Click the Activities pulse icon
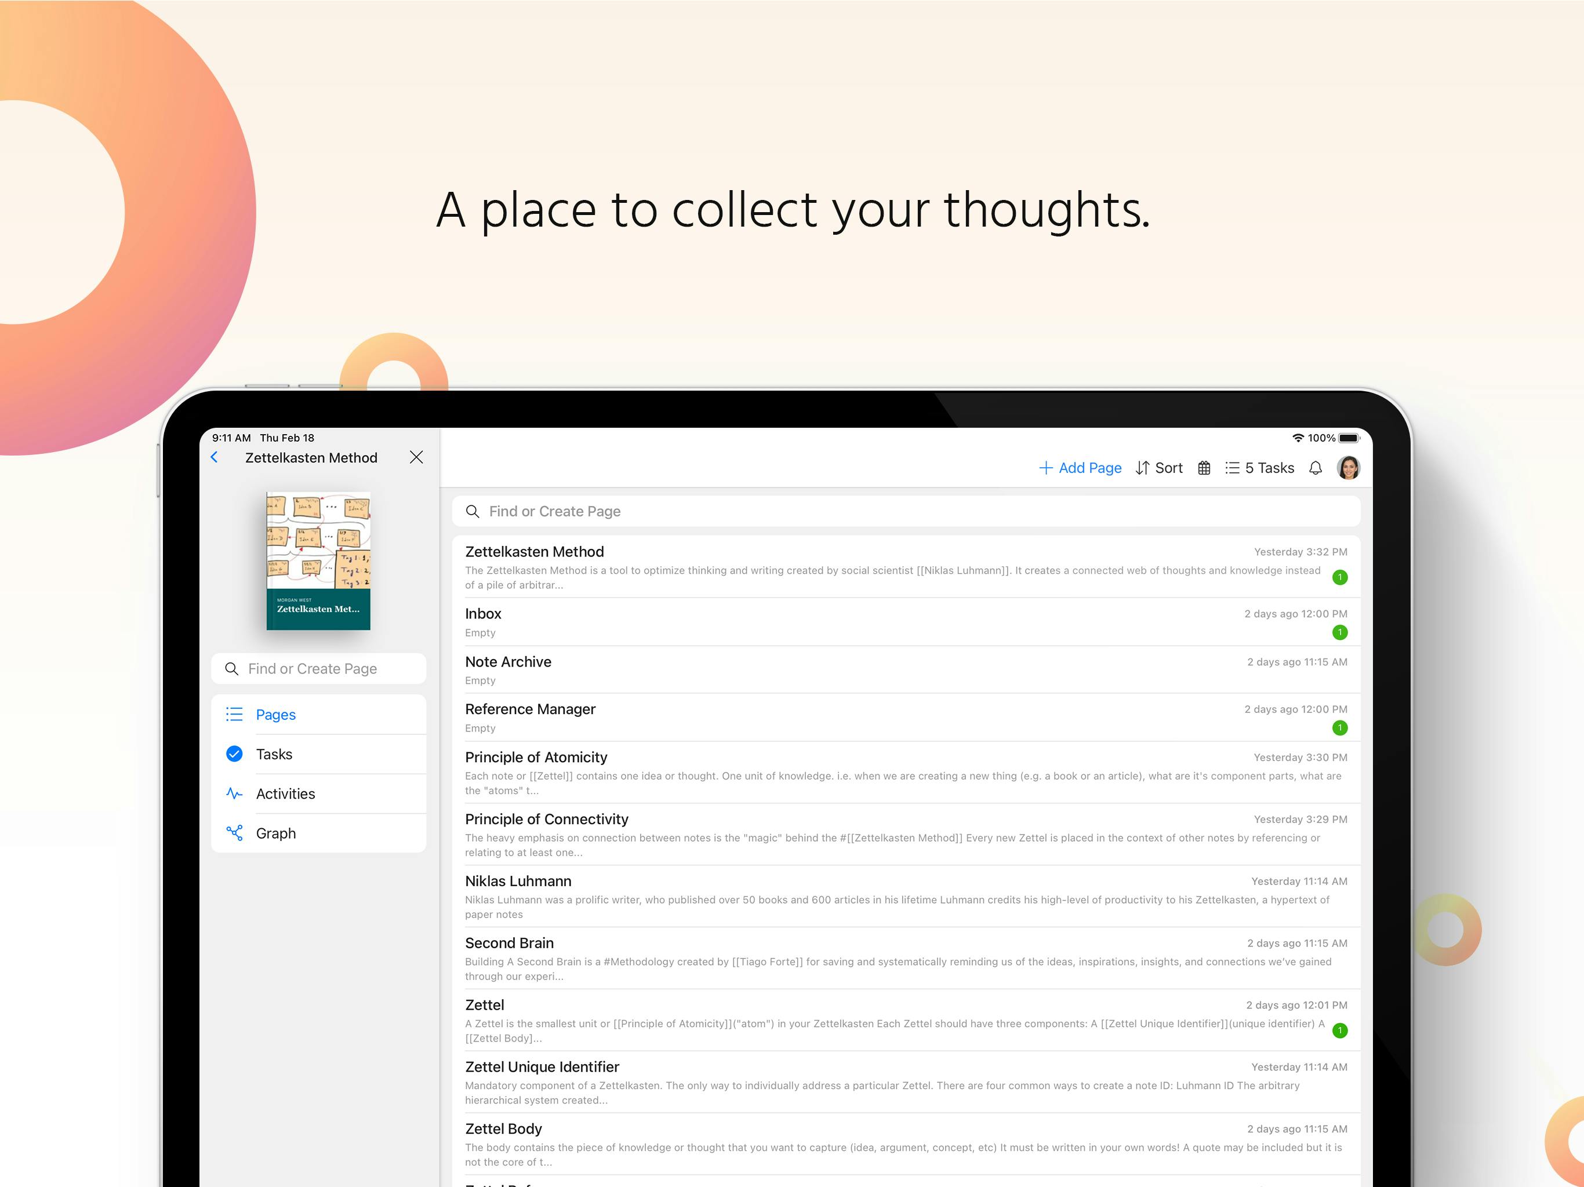 (234, 793)
